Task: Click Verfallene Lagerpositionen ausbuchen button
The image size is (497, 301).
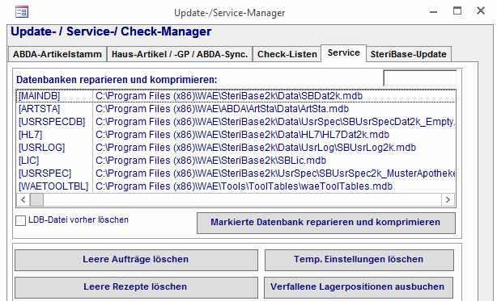Action: point(359,287)
